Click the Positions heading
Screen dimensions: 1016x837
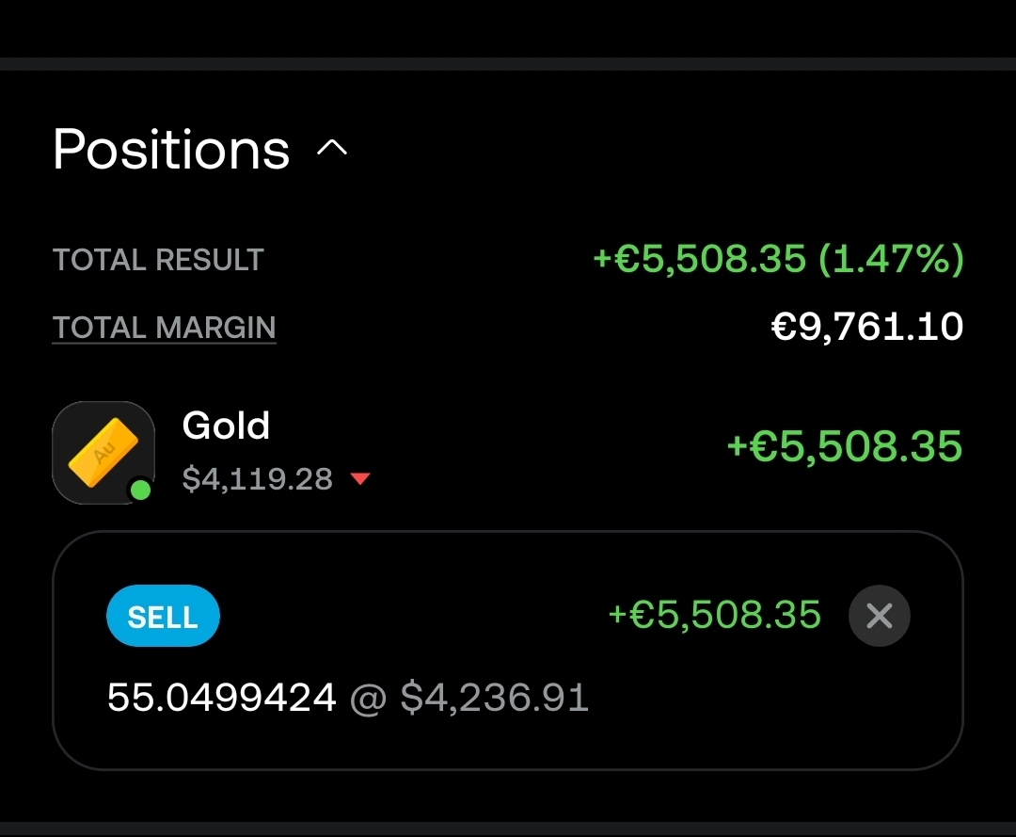click(x=171, y=149)
